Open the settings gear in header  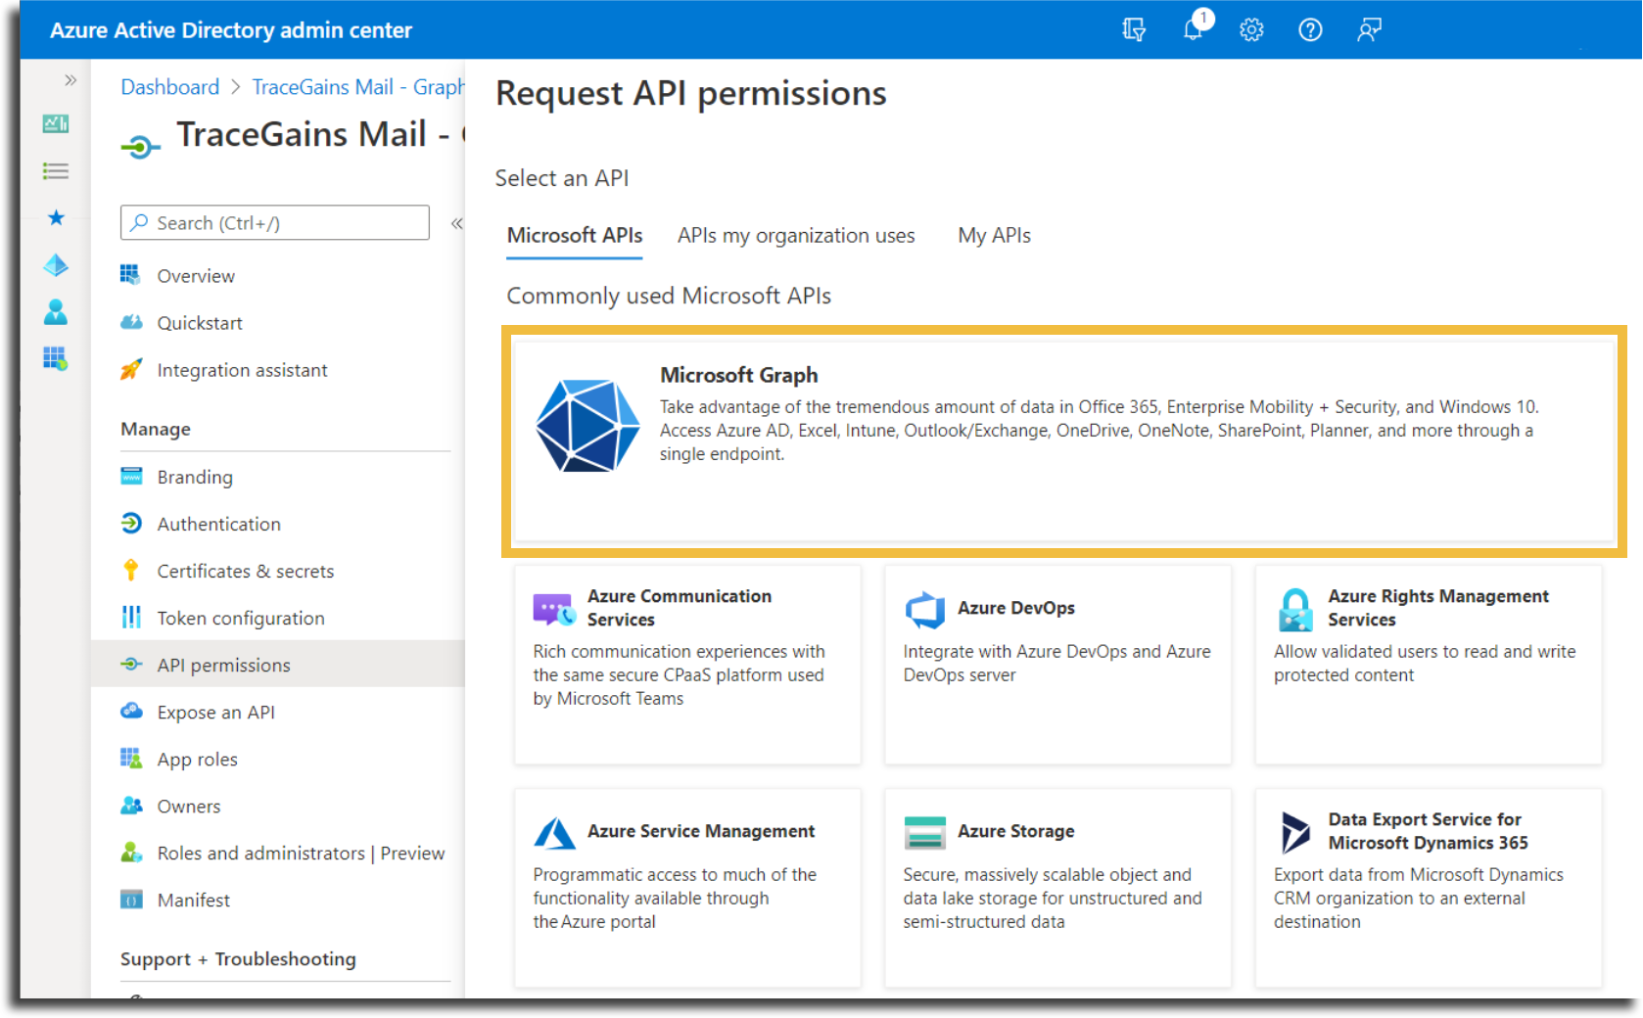point(1251,30)
